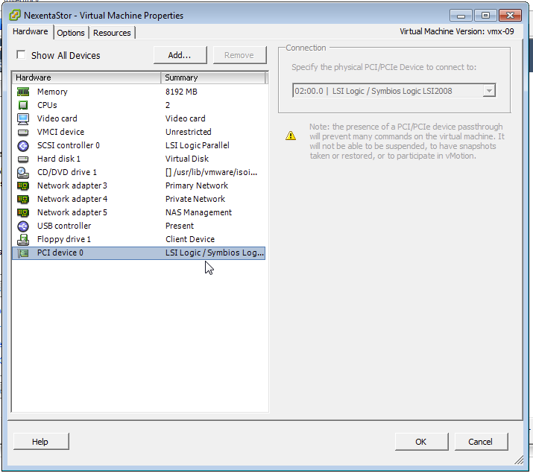Select the CPUs processor icon
The width and height of the screenshot is (533, 476).
point(23,105)
